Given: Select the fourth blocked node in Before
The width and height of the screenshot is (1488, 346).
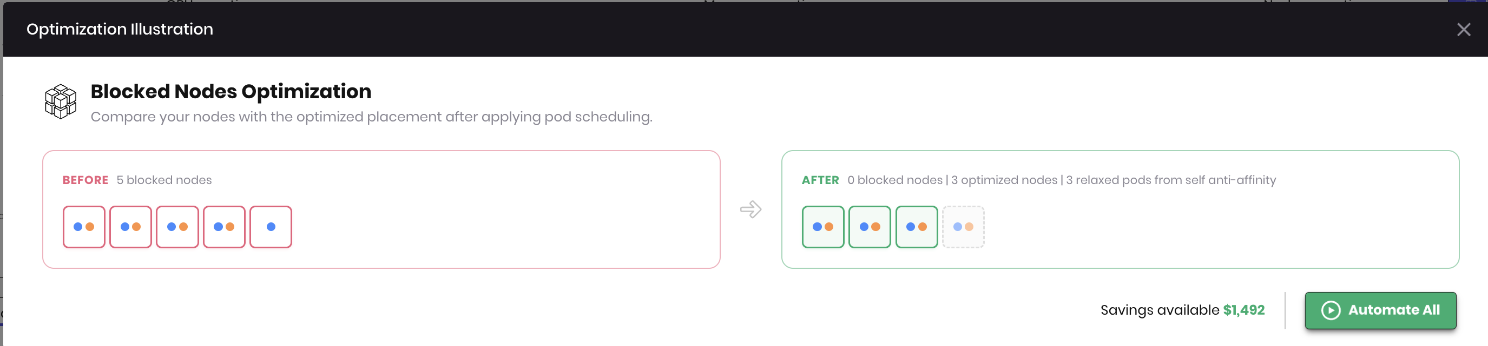Looking at the screenshot, I should [224, 227].
